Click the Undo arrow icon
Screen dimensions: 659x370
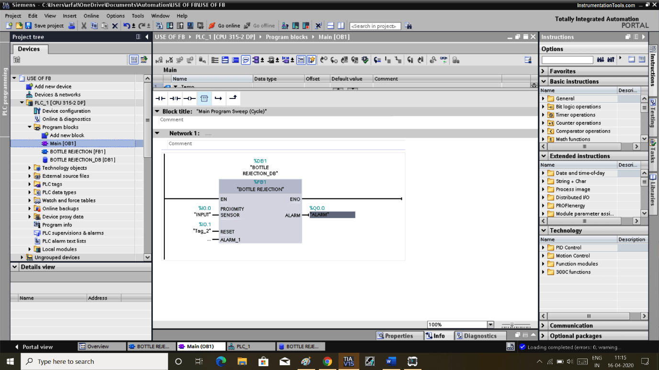(126, 26)
